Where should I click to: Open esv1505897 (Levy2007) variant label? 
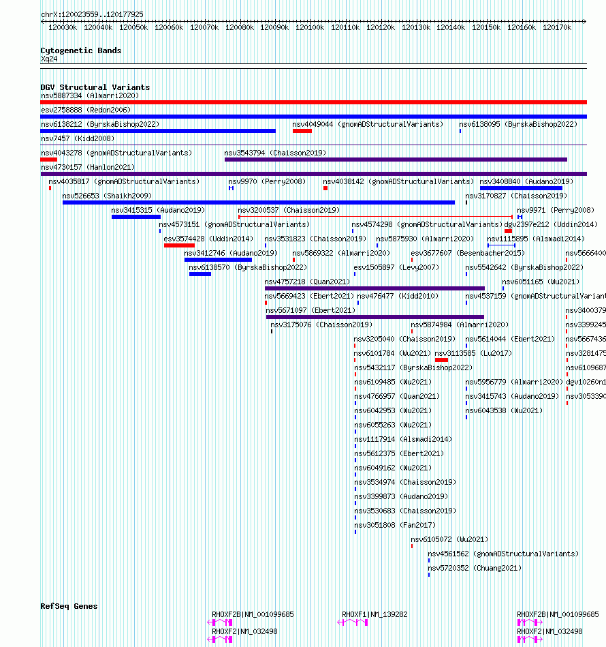[396, 267]
